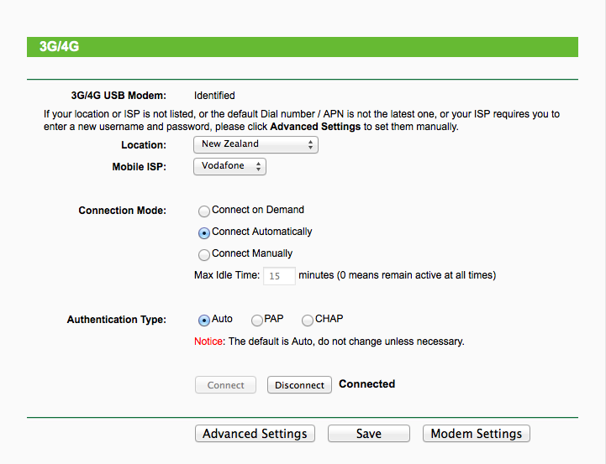Expand the Mobile ISP dropdown showing Vodafone
Screen dimensions: 606x464
[229, 166]
